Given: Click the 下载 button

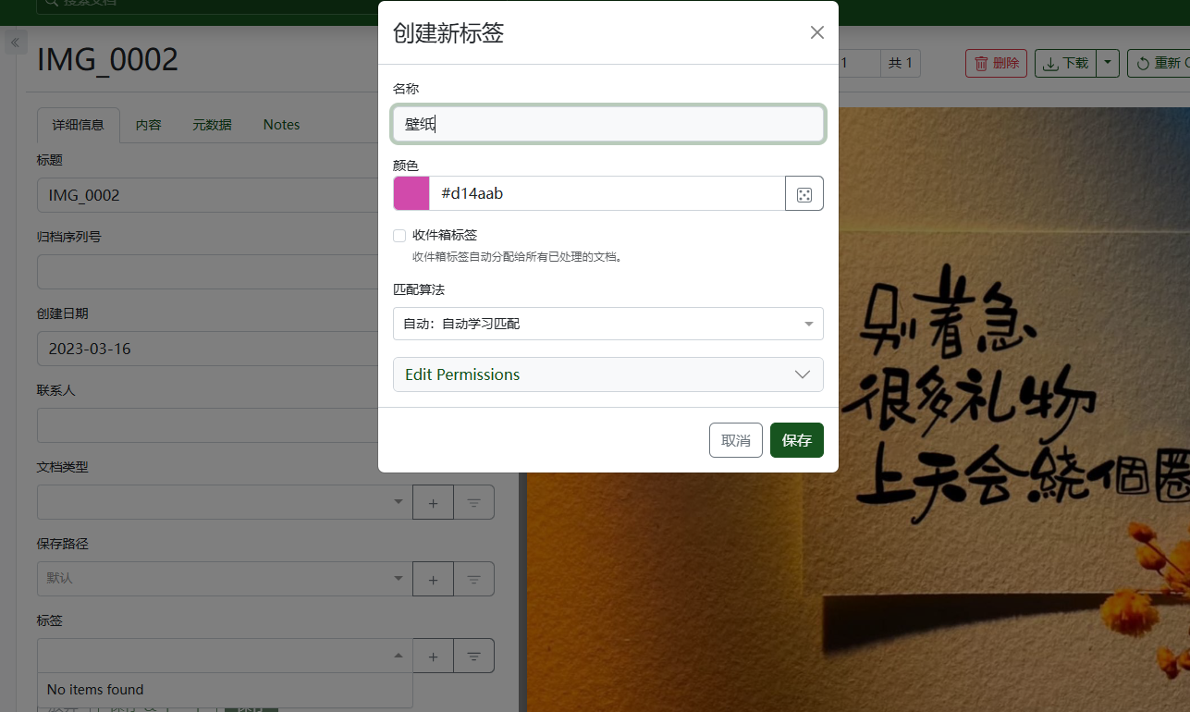Looking at the screenshot, I should click(1065, 63).
